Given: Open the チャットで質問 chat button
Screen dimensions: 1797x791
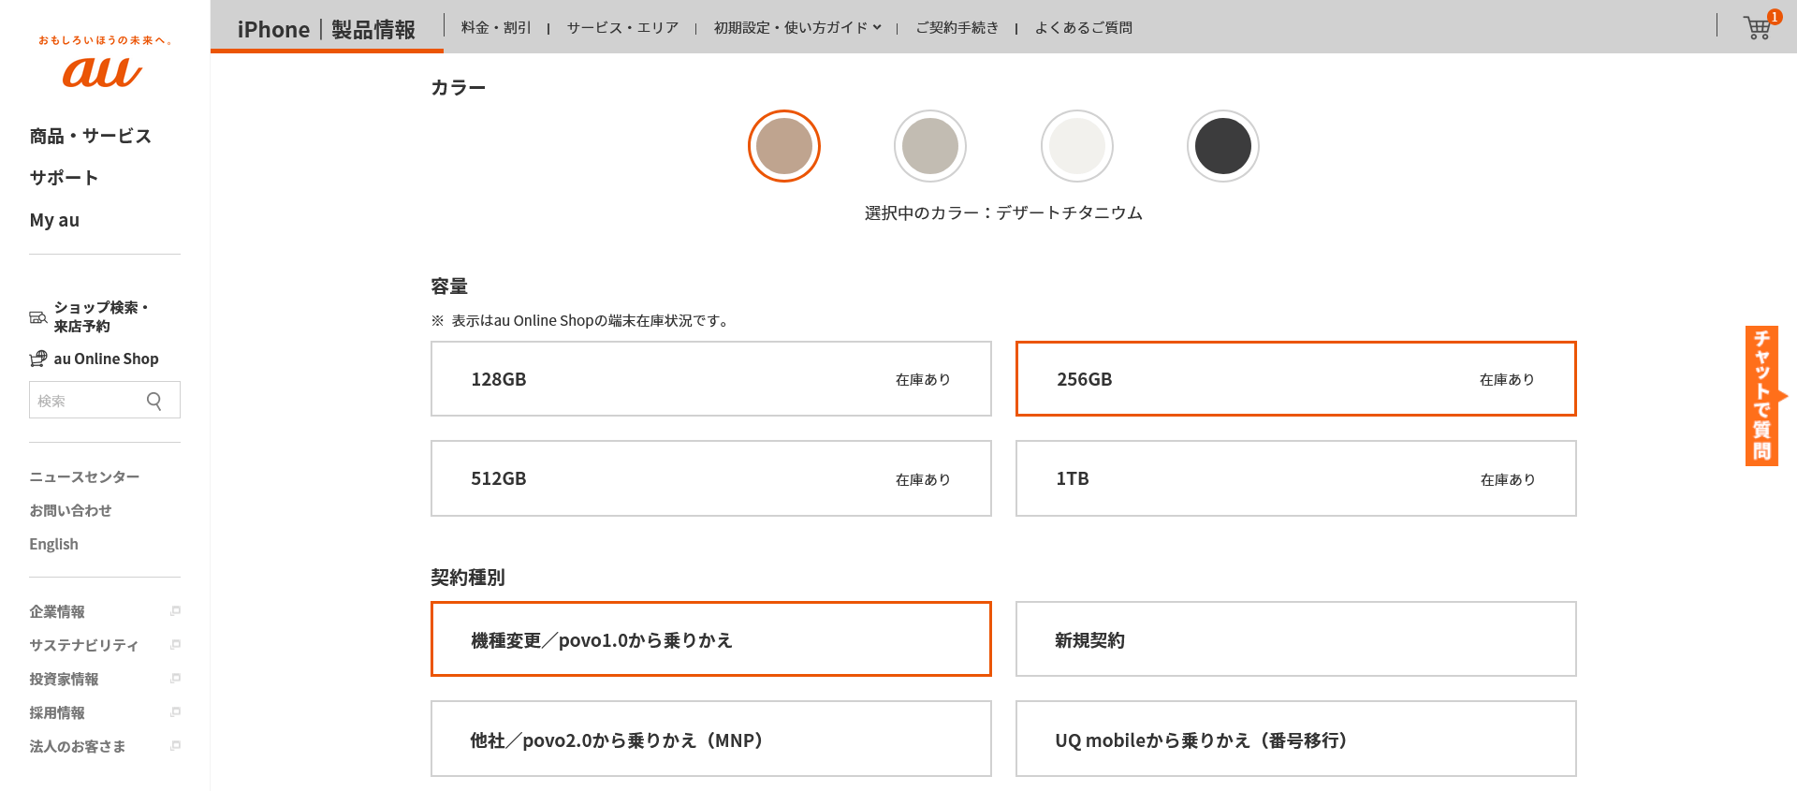Looking at the screenshot, I should [x=1764, y=396].
